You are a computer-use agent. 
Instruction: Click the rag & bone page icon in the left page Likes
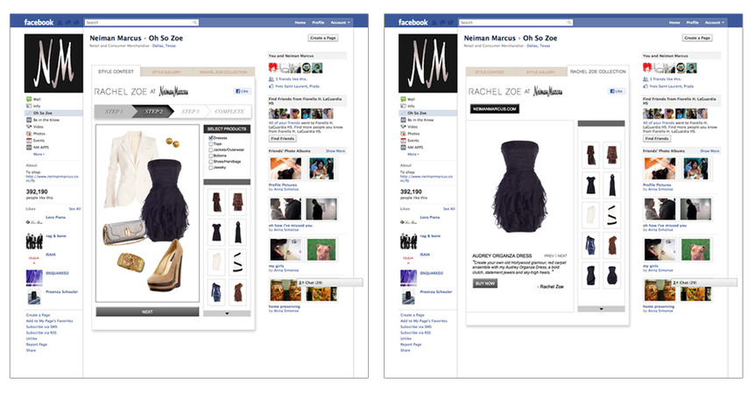[x=34, y=240]
